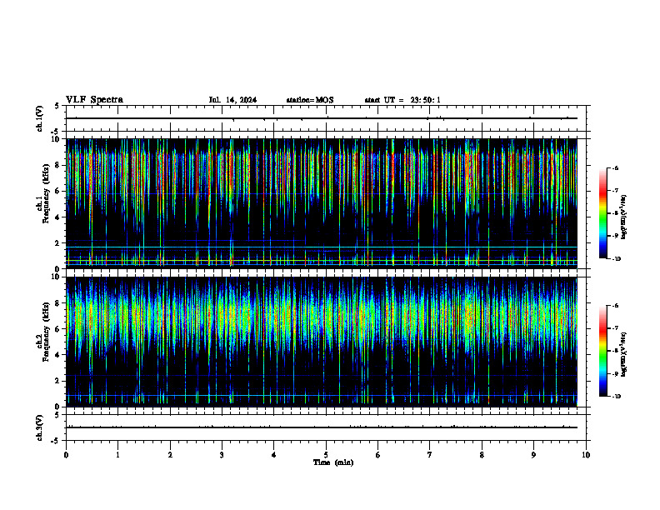The image size is (660, 510).
Task: Select the ch.1 color bar log(PSD) label
Action: point(624,217)
